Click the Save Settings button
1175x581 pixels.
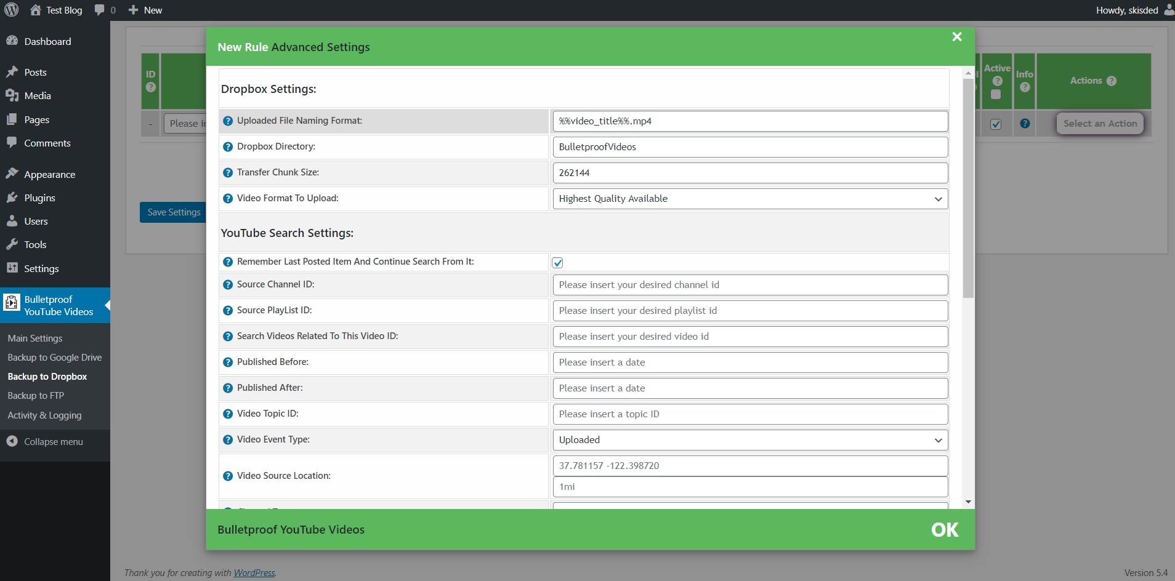click(173, 212)
